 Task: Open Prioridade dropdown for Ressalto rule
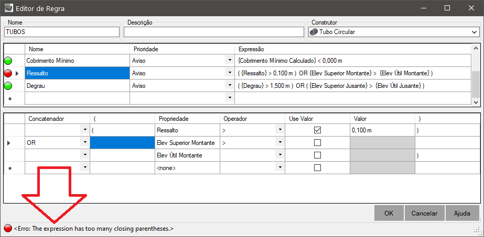[x=229, y=73]
